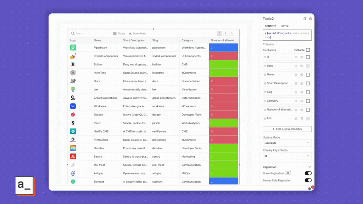Click the copy widget icon beside Table2
The height and width of the screenshot is (204, 363).
(x=305, y=19)
